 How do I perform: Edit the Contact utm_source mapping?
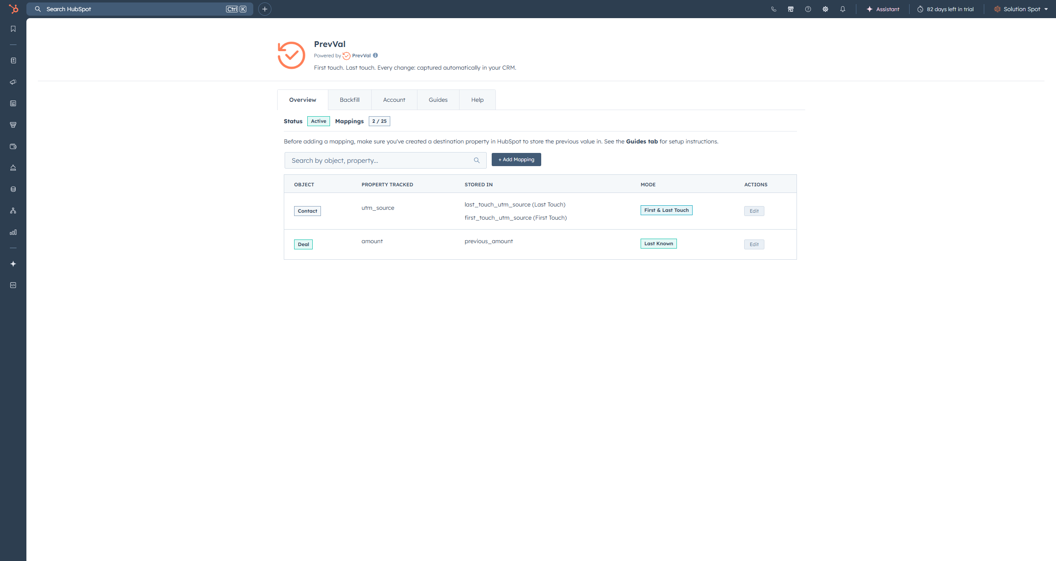coord(754,211)
